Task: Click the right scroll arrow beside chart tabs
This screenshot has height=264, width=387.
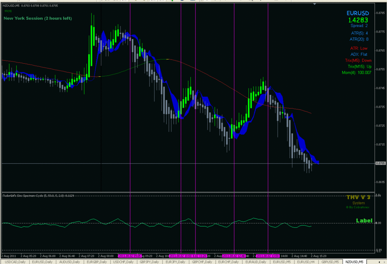Action: [384, 262]
